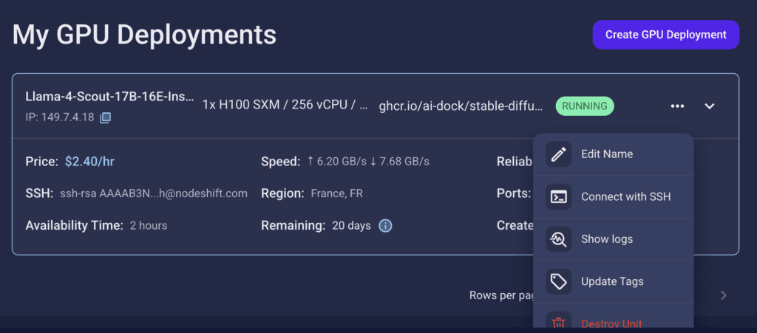Viewport: 757px width, 333px height.
Task: Click the tag icon for Update Tags
Action: coord(559,281)
